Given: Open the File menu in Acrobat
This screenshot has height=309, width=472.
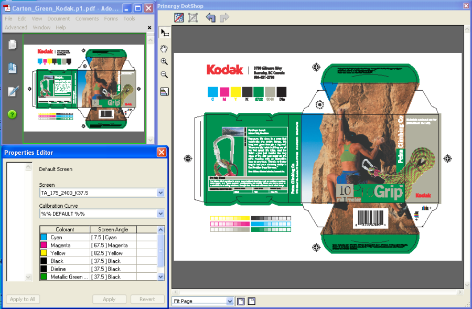Looking at the screenshot, I should coord(8,19).
